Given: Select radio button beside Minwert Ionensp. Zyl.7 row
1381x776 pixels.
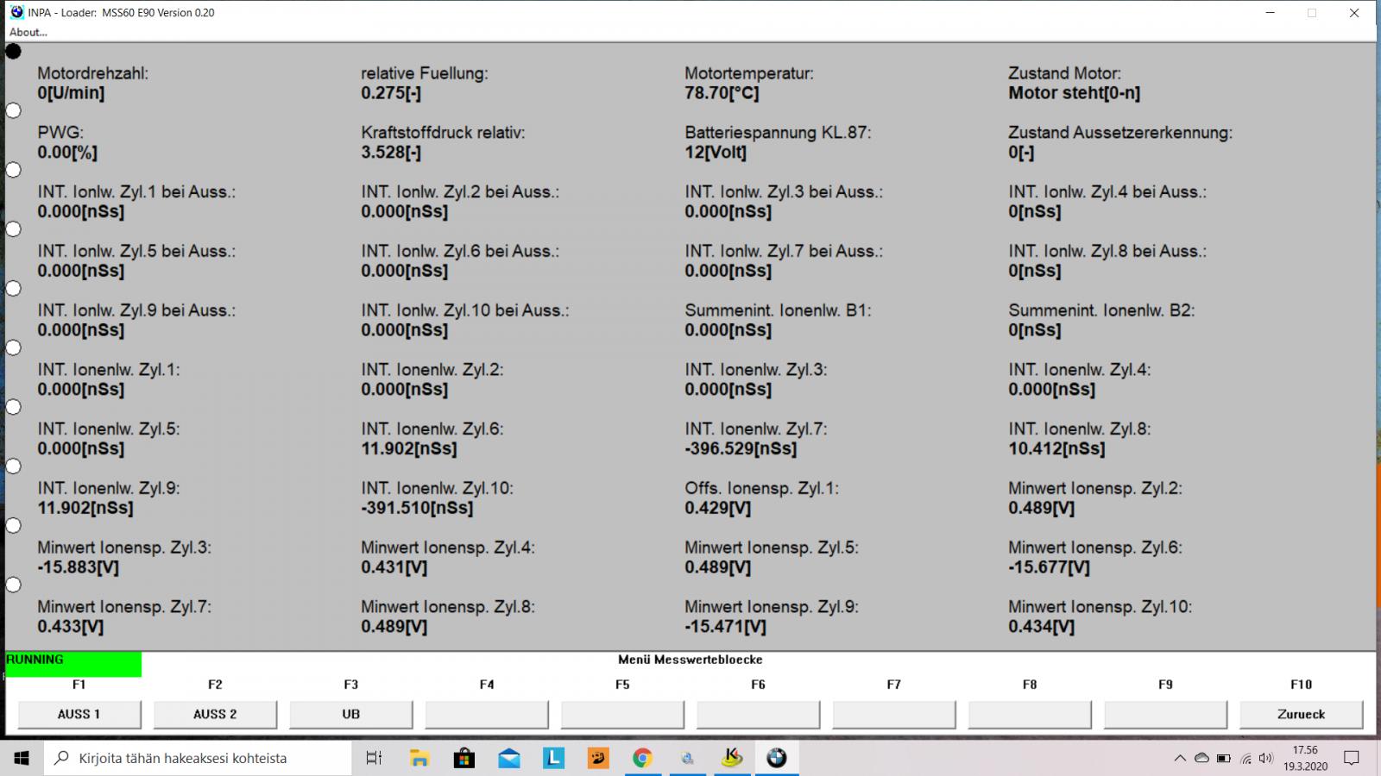Looking at the screenshot, I should [14, 585].
